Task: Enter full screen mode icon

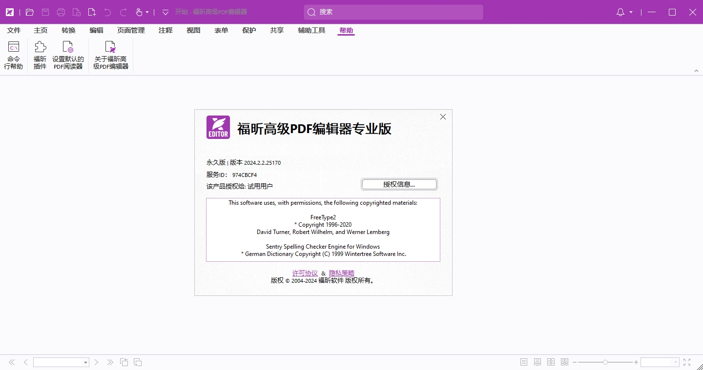Action: [x=687, y=362]
